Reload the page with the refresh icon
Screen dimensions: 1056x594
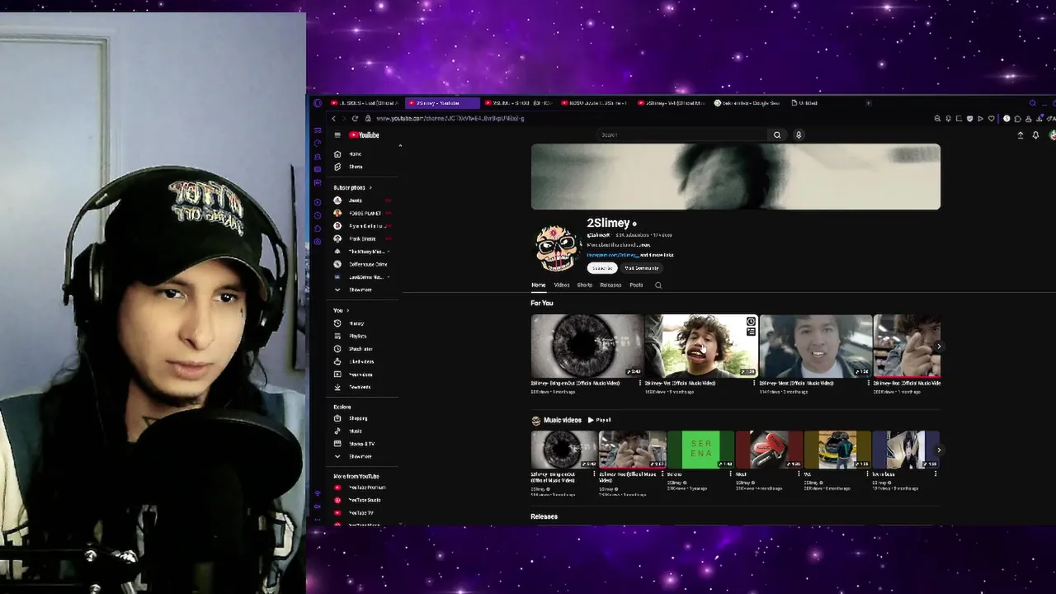pyautogui.click(x=355, y=119)
